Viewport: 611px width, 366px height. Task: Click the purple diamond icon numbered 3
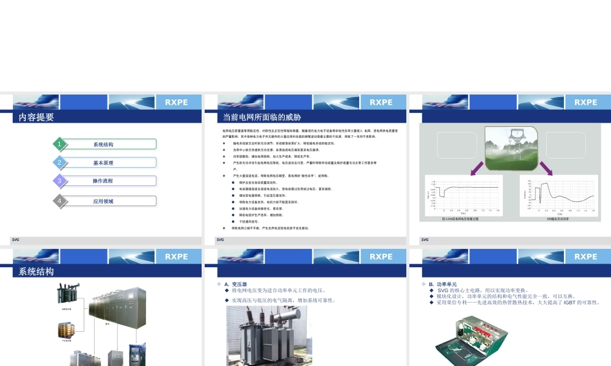click(x=60, y=181)
